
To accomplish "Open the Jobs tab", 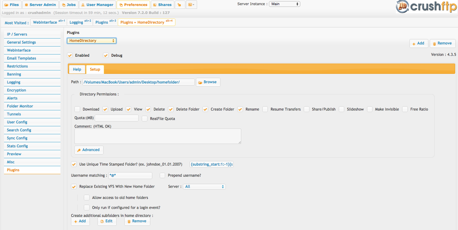I will click(x=69, y=5).
